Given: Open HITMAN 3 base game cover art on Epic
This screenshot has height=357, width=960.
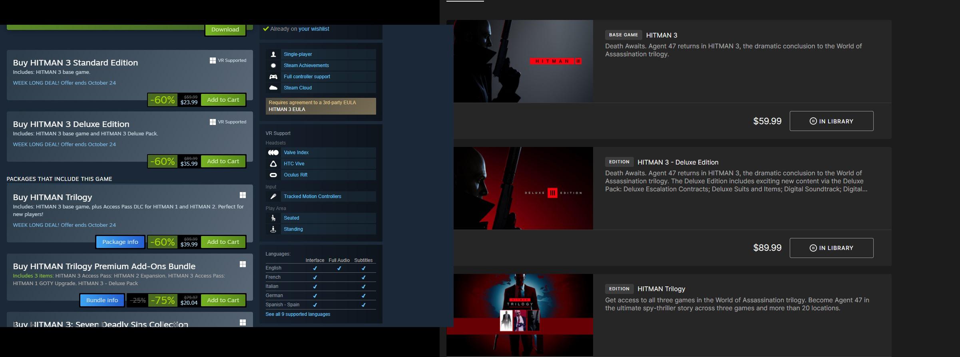Looking at the screenshot, I should 523,61.
